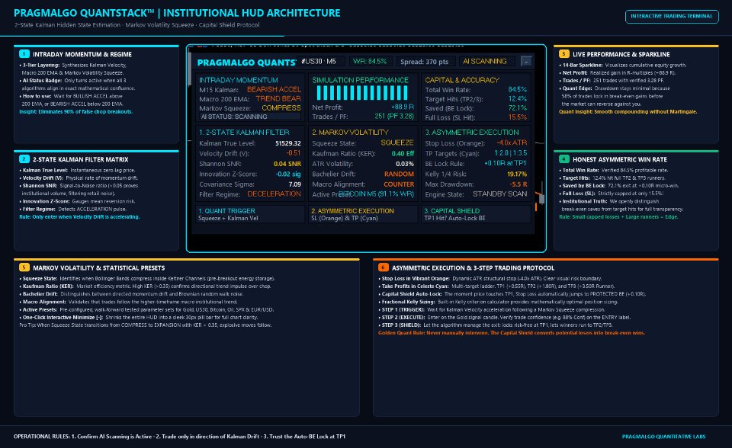Click the 2. MARKOV VOLATILITY heading
732x448 pixels.
tap(350, 133)
